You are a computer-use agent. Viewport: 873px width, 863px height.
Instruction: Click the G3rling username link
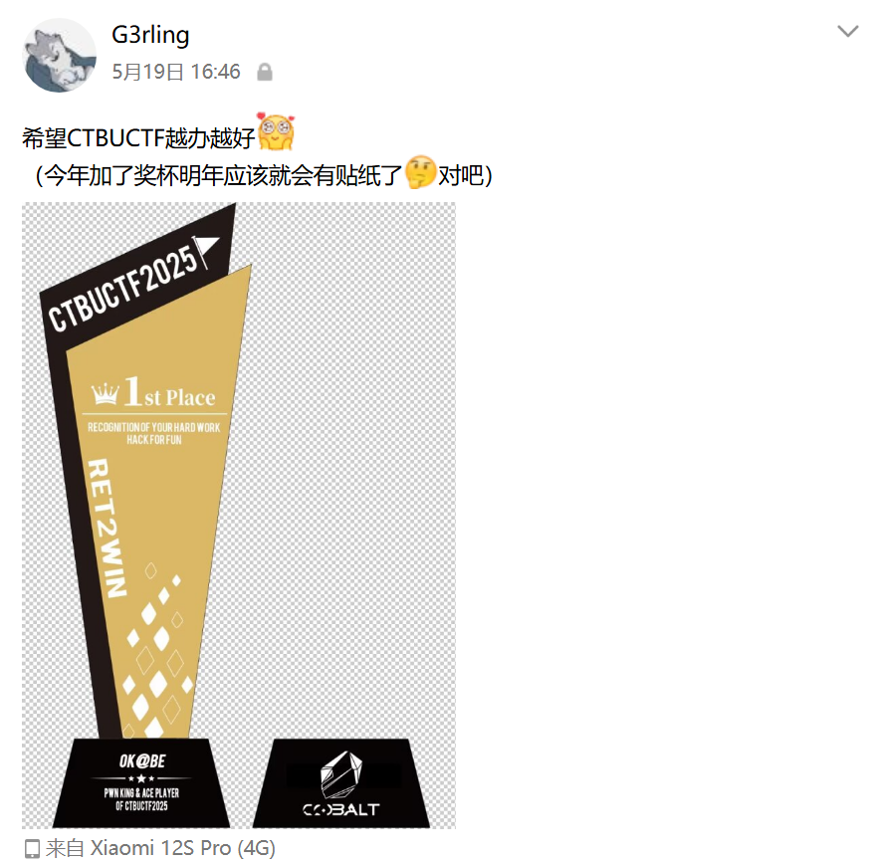pos(150,35)
